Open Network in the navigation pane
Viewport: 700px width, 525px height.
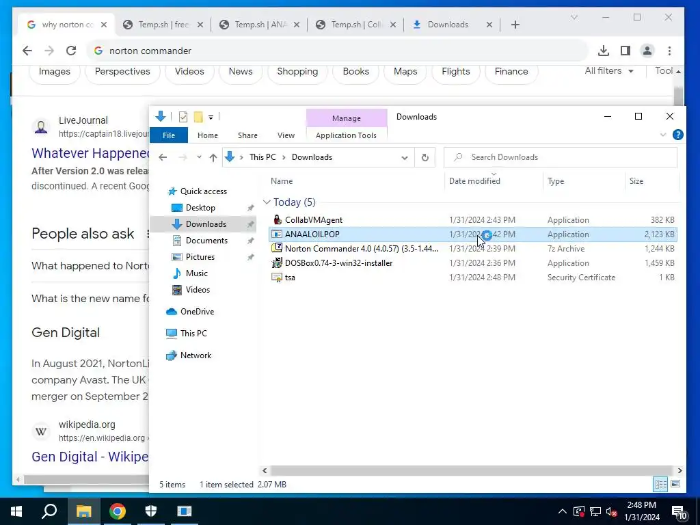tap(196, 355)
